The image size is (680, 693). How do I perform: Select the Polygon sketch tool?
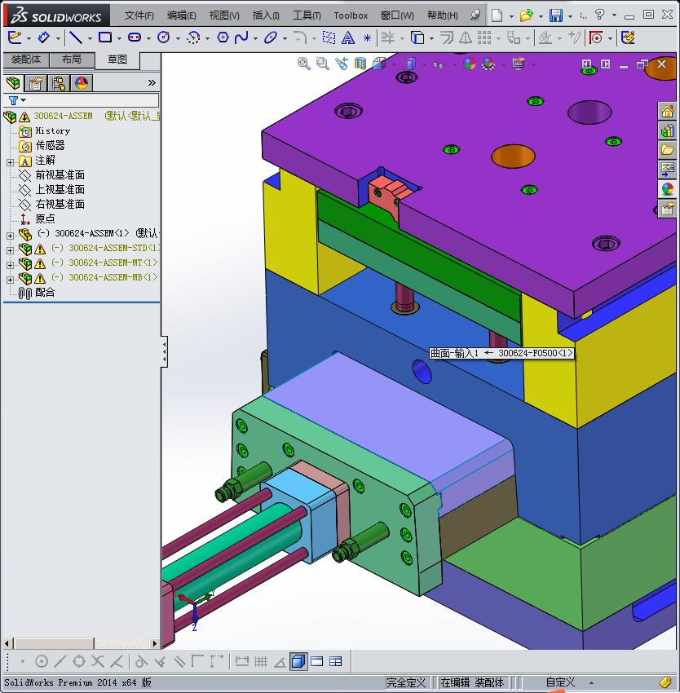(223, 38)
